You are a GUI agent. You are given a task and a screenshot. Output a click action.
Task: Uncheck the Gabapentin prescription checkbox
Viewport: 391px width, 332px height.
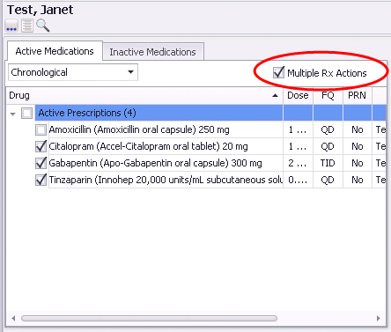click(41, 163)
